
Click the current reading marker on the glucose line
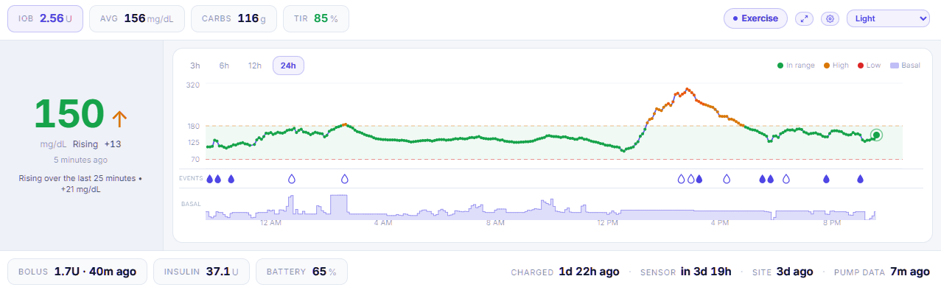point(876,135)
